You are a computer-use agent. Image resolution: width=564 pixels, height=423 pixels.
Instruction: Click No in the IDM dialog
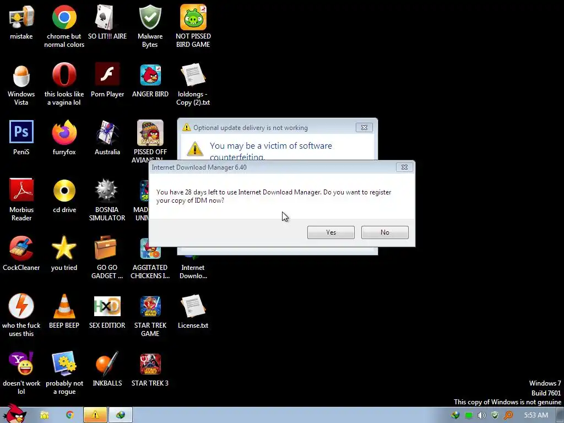coord(384,232)
